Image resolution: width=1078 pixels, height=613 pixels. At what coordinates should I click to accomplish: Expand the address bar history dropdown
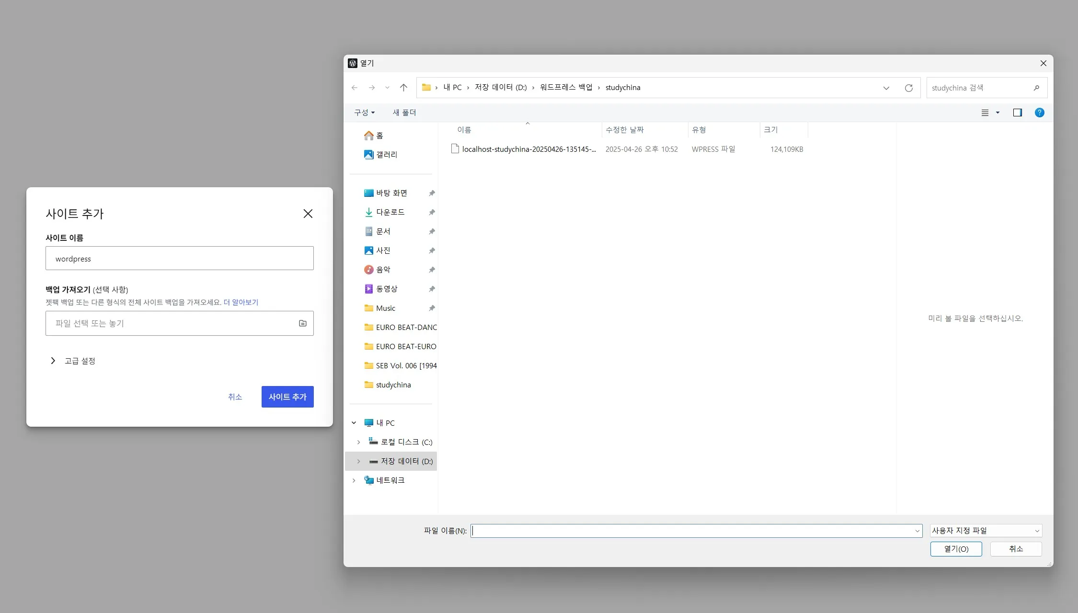[886, 88]
